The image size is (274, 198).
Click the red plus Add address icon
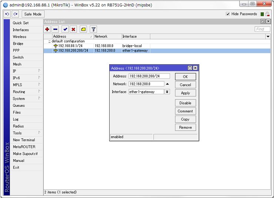click(47, 29)
